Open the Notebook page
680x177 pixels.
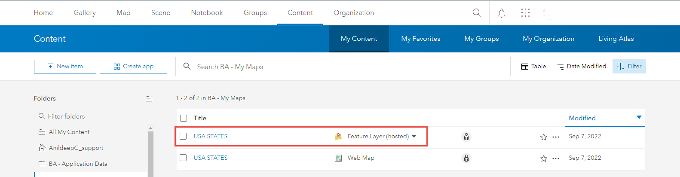coord(207,13)
